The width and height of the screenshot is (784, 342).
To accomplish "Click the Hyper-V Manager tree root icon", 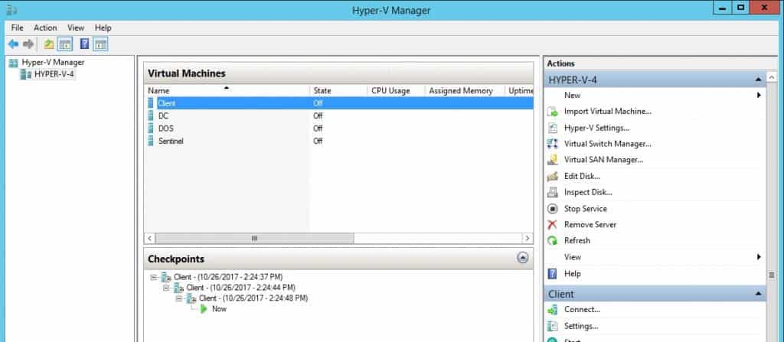I will click(14, 63).
